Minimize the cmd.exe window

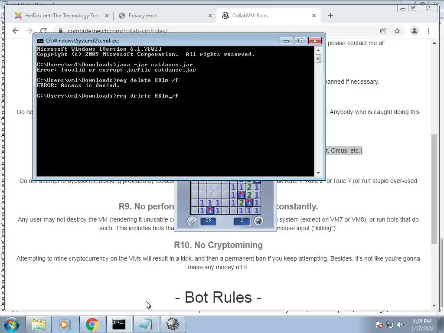pyautogui.click(x=286, y=40)
